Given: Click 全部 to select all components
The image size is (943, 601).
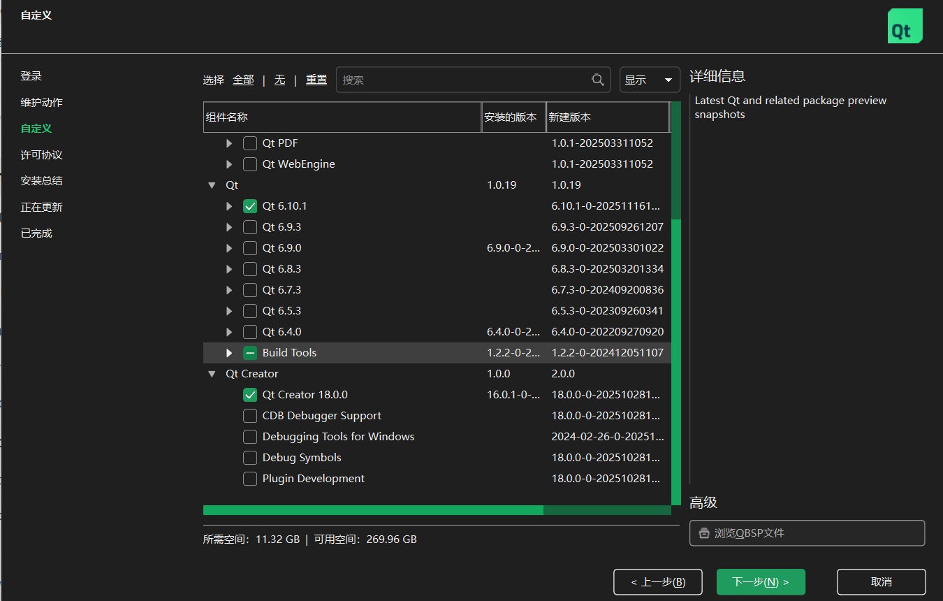Looking at the screenshot, I should click(243, 80).
